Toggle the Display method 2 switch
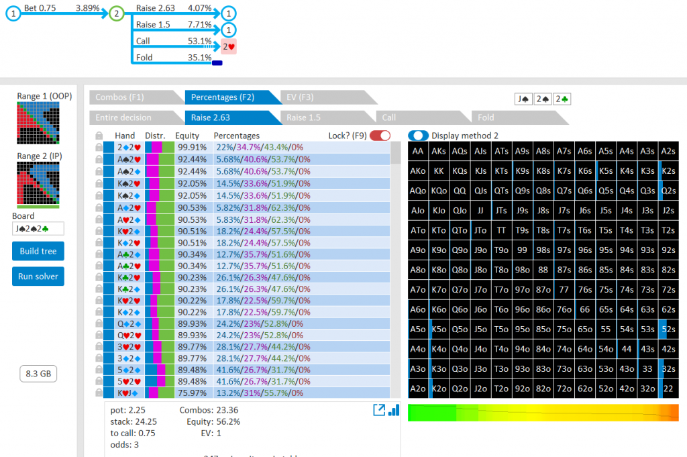The image size is (687, 457). 418,136
